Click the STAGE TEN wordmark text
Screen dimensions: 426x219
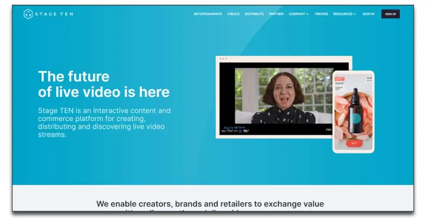[x=54, y=14]
